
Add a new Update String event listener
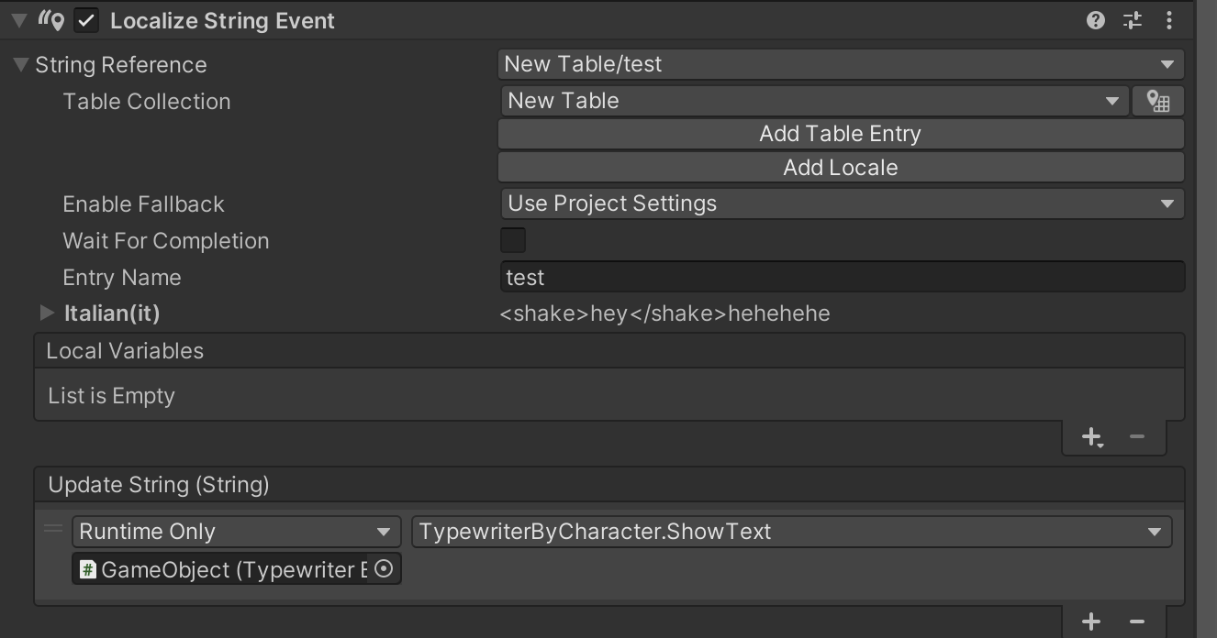1091,621
